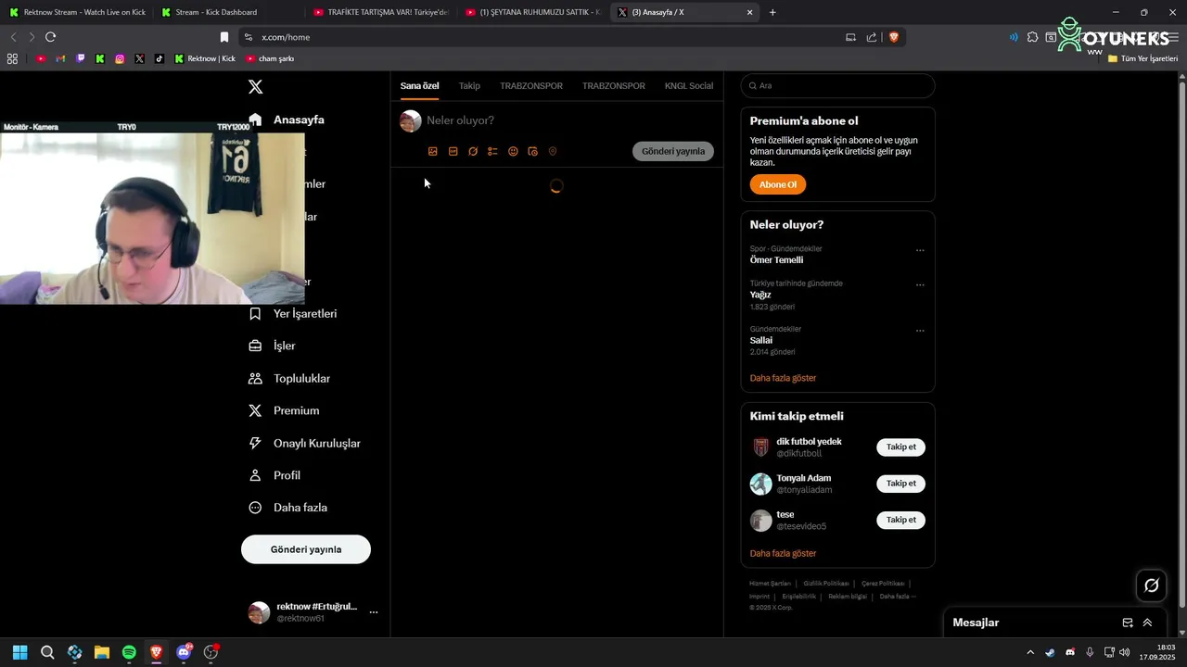Screen dimensions: 1187x667
Task: Open the rektnow account menu dots
Action: click(x=374, y=612)
